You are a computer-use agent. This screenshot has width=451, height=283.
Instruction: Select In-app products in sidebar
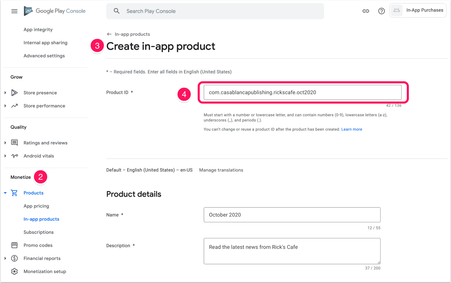[41, 219]
